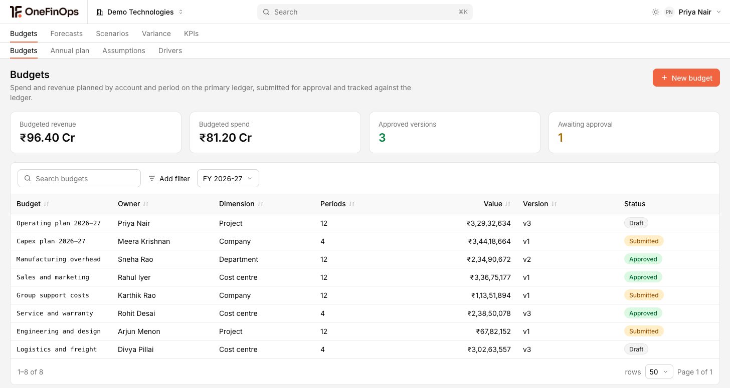Click the Search budgets field
This screenshot has width=730, height=388.
79,178
